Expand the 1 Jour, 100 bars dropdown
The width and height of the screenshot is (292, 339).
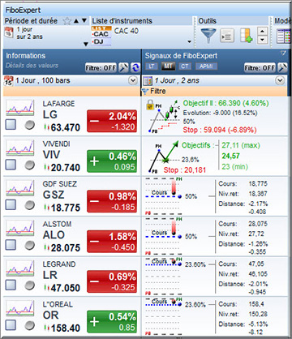(x=133, y=80)
